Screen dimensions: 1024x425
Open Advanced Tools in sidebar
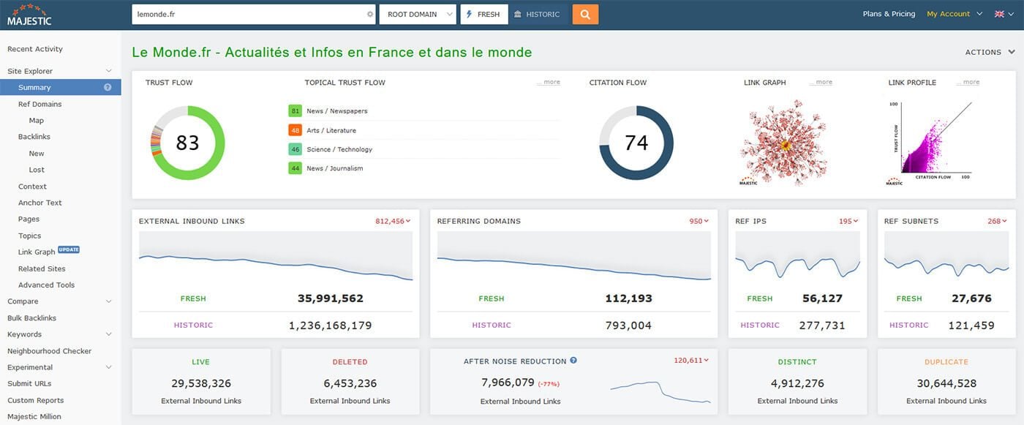tap(47, 285)
